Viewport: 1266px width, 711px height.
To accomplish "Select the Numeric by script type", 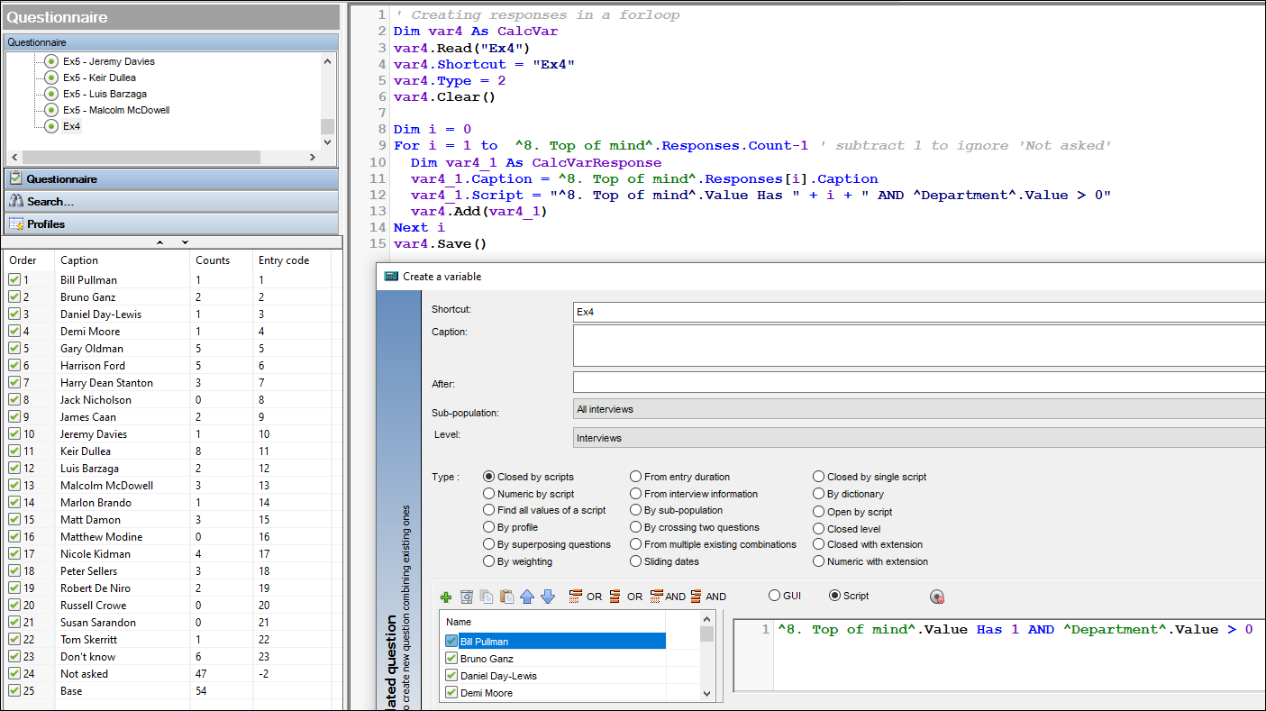I will (x=489, y=494).
